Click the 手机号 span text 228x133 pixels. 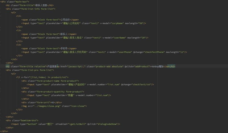pyautogui.click(x=64, y=48)
